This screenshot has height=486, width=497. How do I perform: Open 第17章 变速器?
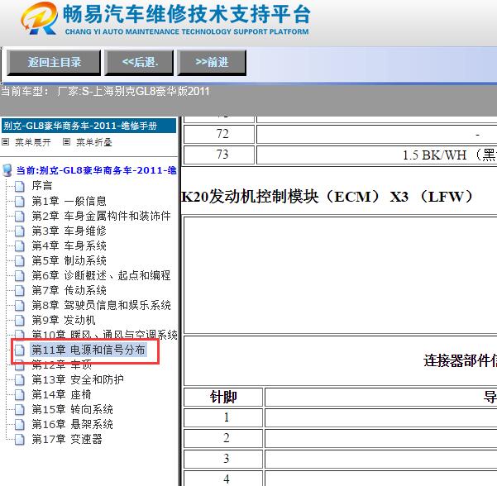(x=67, y=439)
